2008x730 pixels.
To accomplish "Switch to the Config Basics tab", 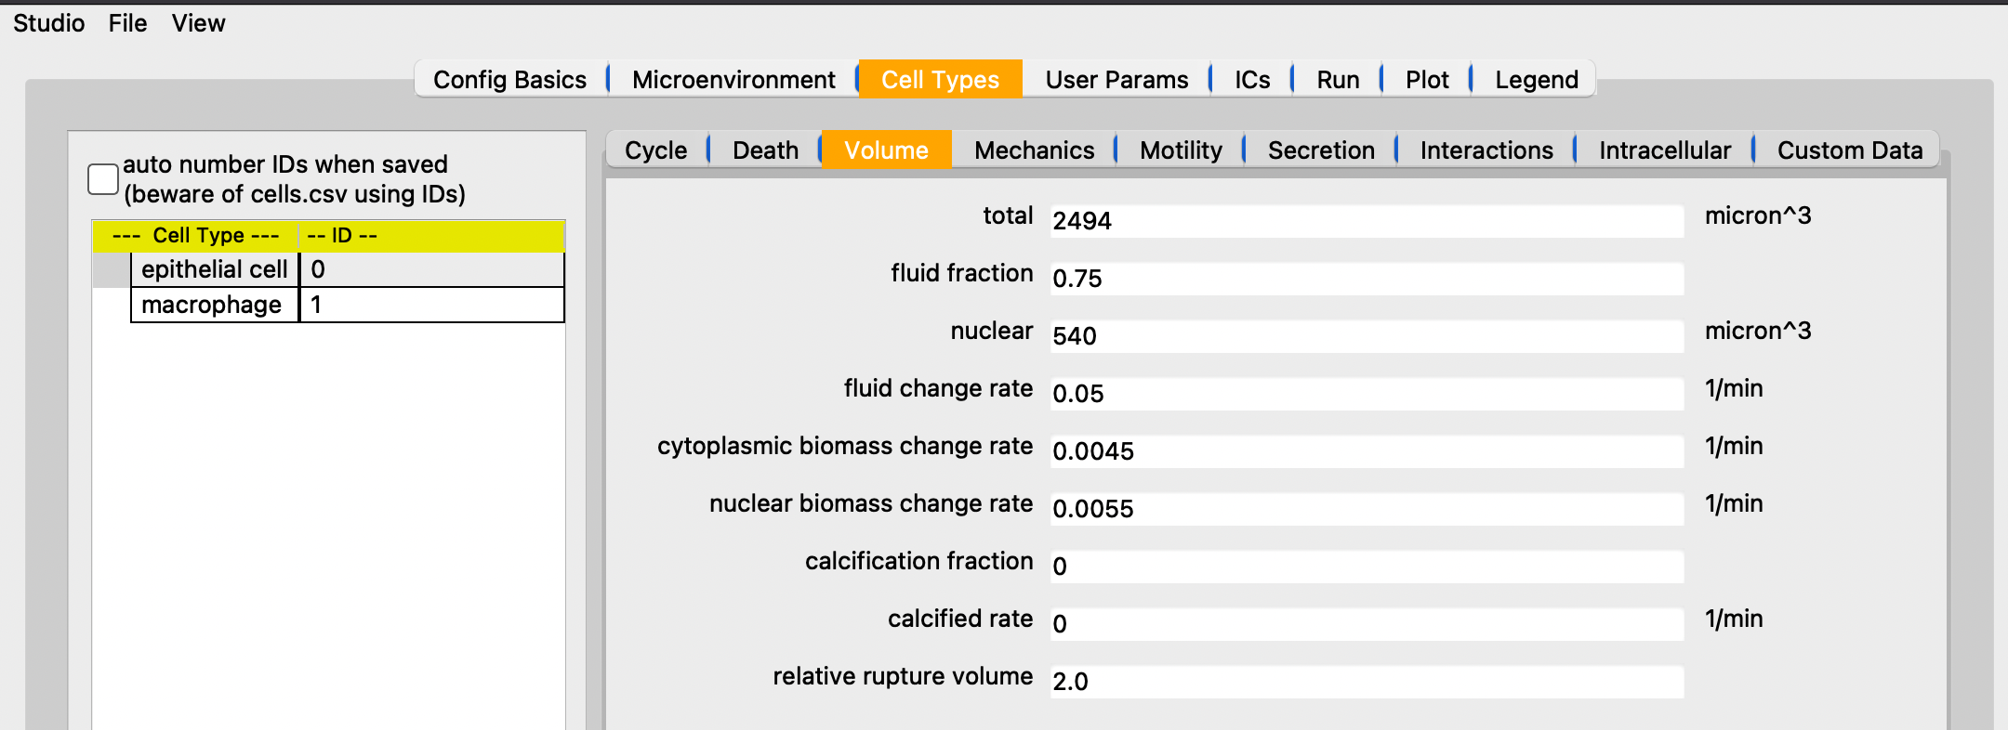I will [x=509, y=80].
